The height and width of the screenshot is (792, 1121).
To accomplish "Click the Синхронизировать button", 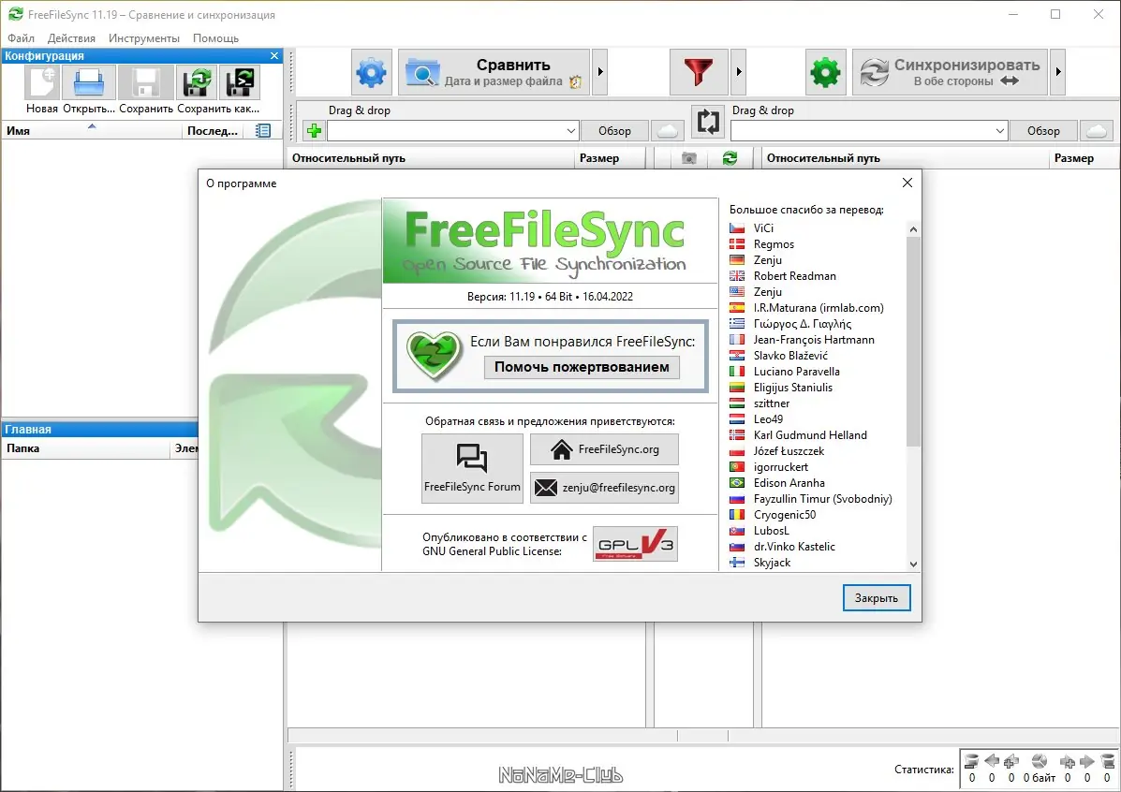I will coord(950,72).
